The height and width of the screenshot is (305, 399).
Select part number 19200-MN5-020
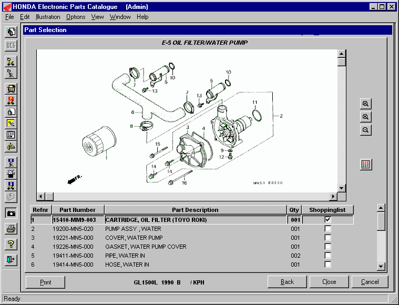click(73, 229)
